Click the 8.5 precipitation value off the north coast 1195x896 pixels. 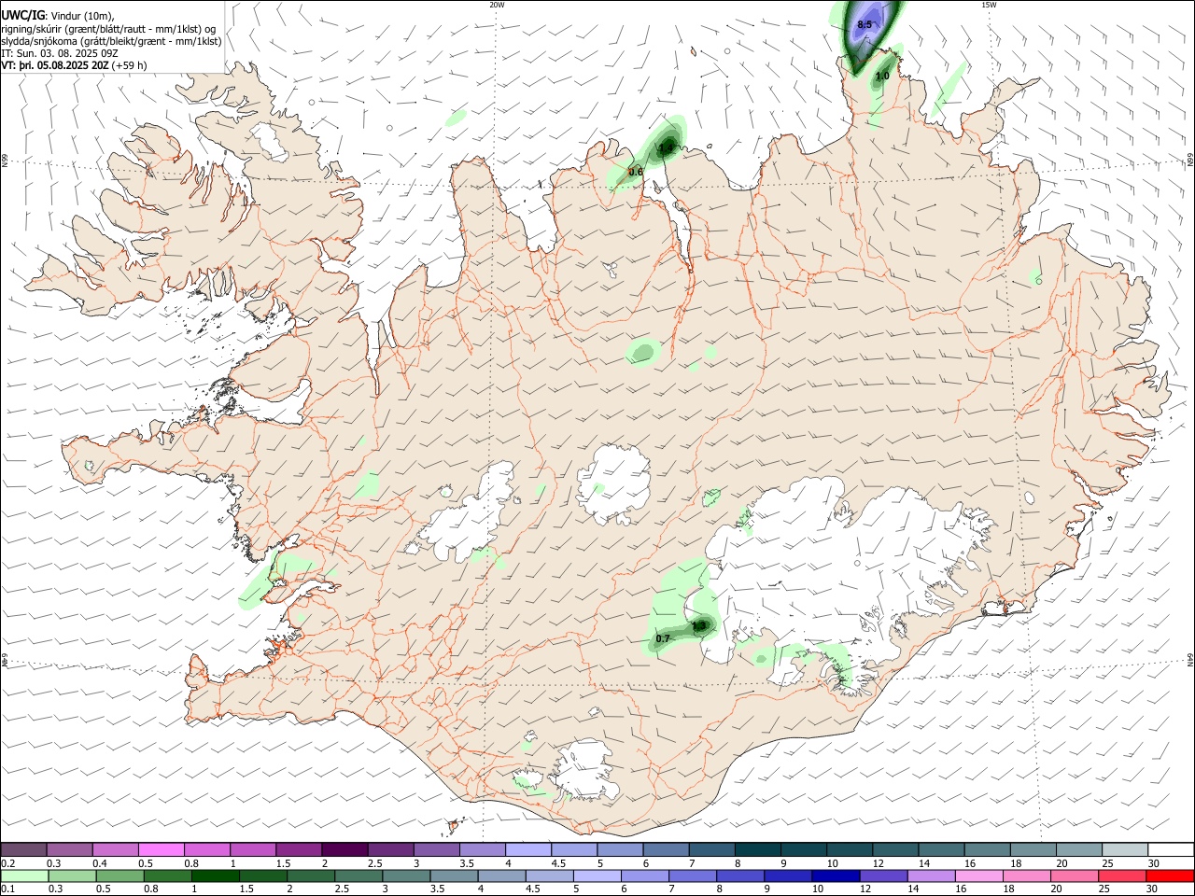pos(865,24)
